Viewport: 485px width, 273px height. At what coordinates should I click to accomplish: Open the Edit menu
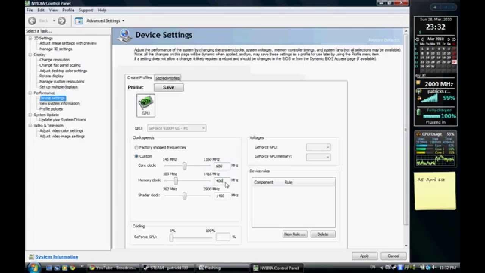click(x=41, y=10)
